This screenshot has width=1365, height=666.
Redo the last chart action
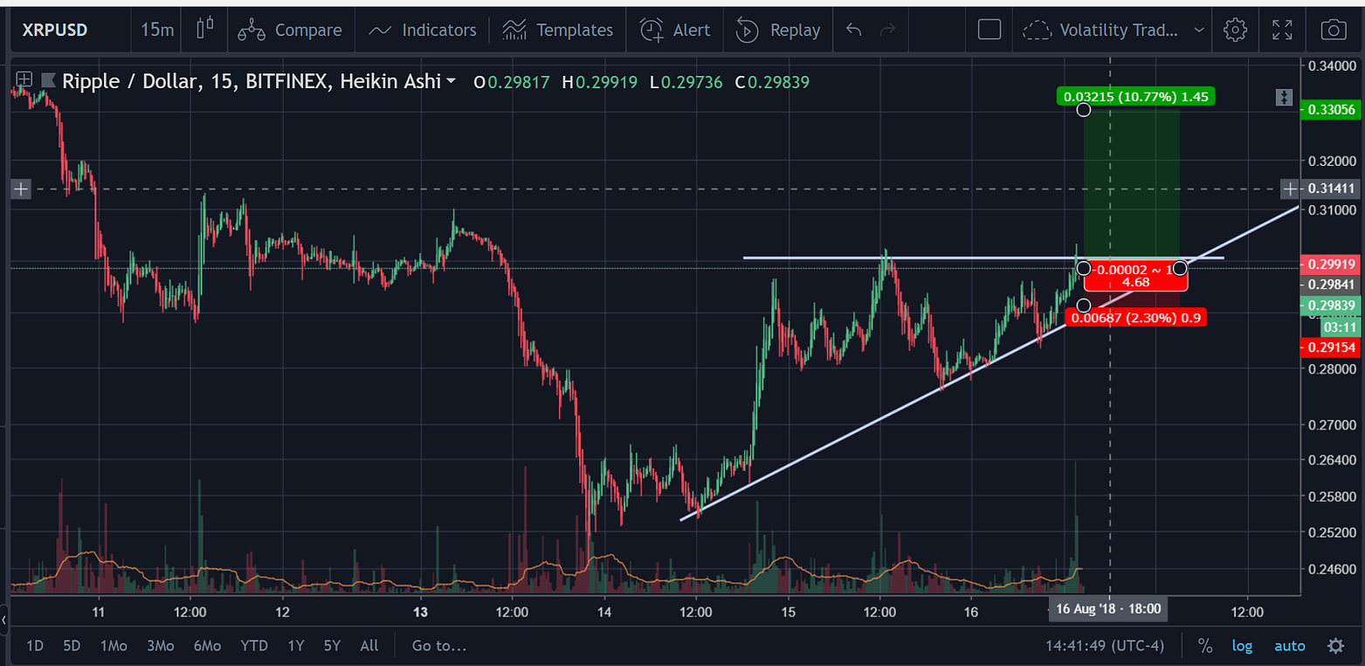888,30
